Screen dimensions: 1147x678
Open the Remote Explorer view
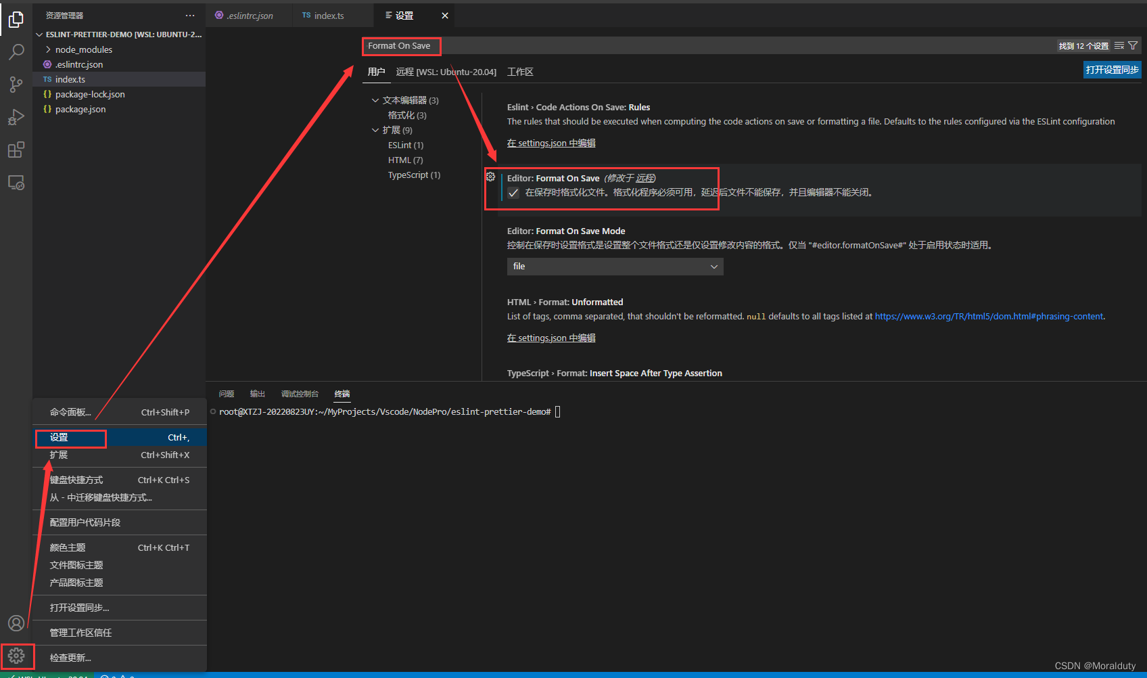[x=16, y=182]
